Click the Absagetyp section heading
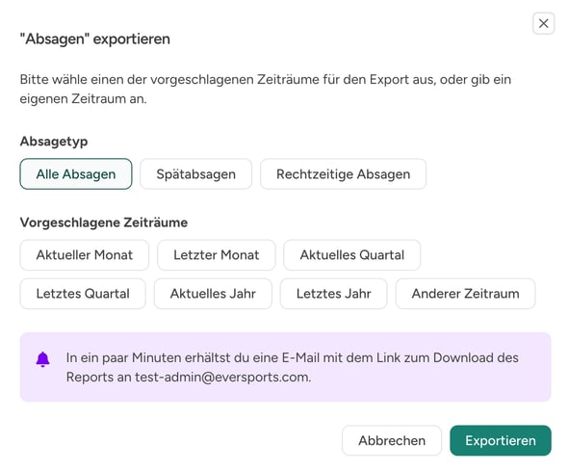The image size is (569, 471). (x=54, y=142)
